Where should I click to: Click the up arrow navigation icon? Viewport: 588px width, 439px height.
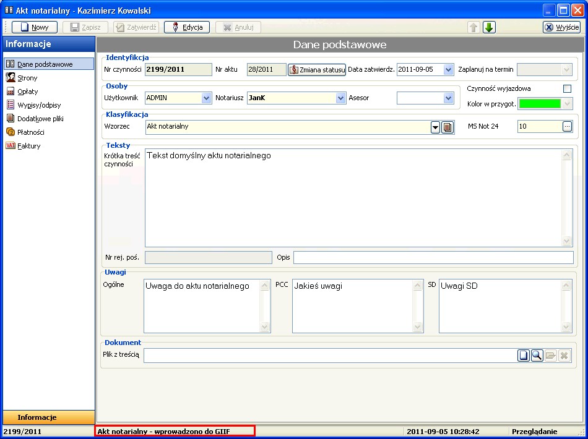(x=473, y=27)
